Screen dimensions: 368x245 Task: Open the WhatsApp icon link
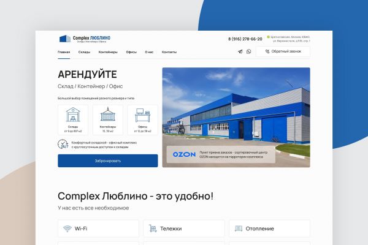249,51
